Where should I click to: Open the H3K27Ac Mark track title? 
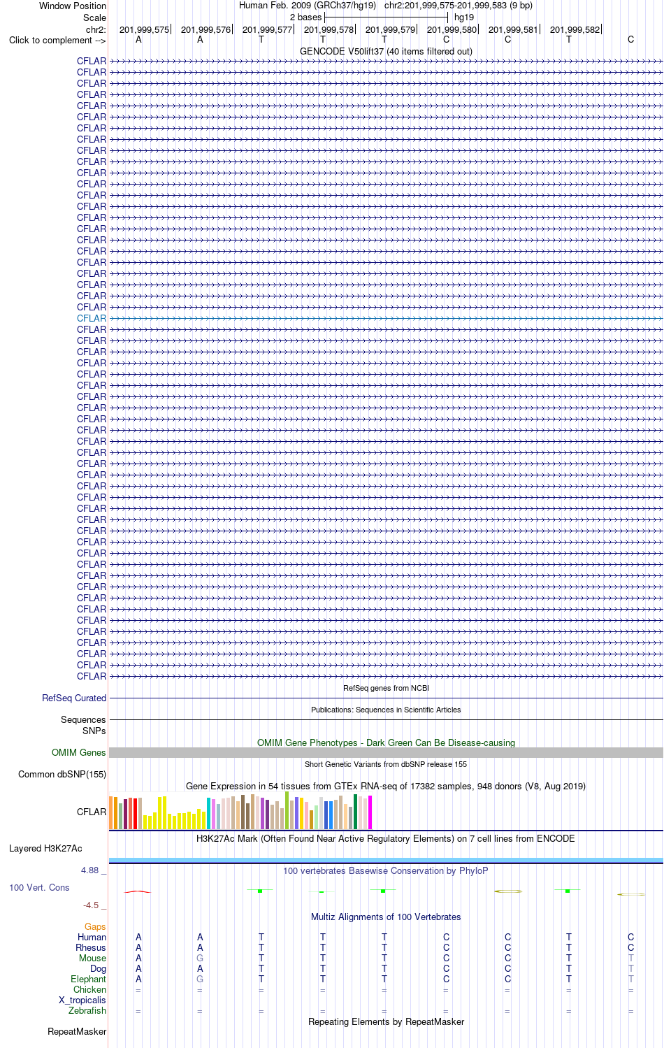[x=386, y=838]
